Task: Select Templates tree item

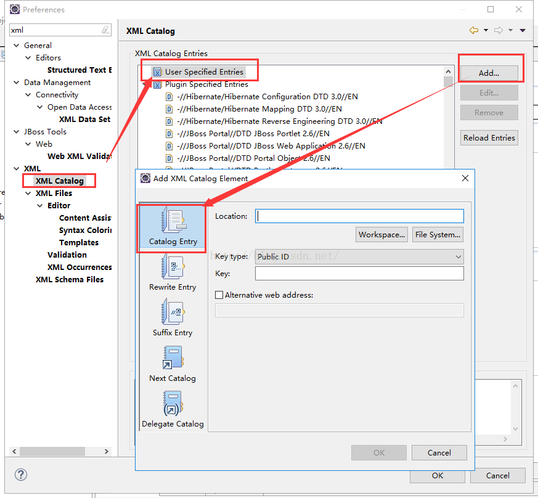Action: (x=79, y=243)
